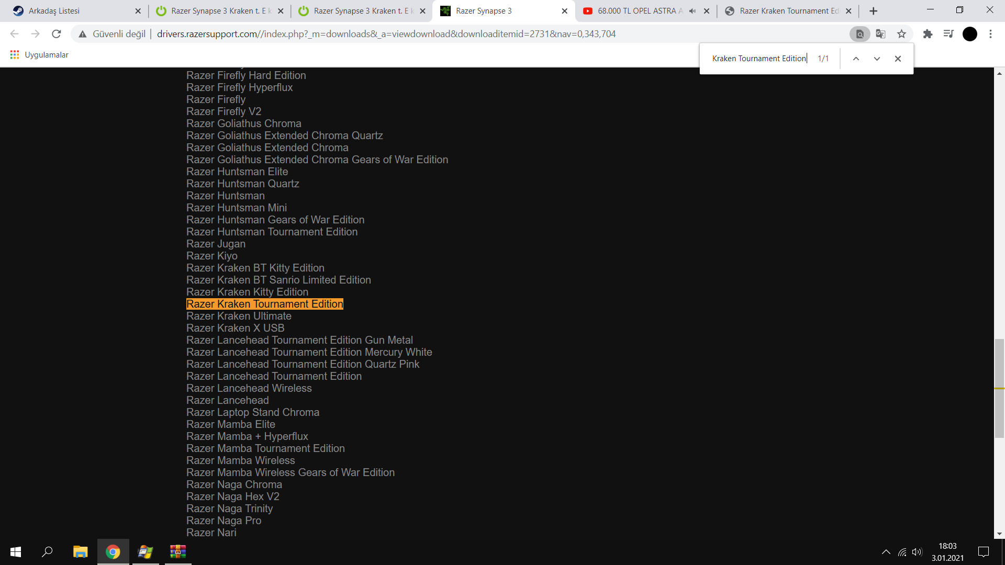The width and height of the screenshot is (1005, 565).
Task: Click the media control icon in toolbar
Action: tap(948, 34)
